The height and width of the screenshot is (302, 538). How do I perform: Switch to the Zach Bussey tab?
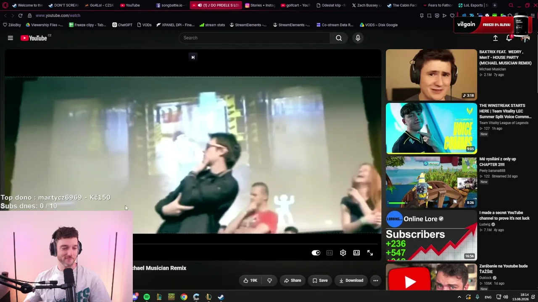pyautogui.click(x=367, y=5)
